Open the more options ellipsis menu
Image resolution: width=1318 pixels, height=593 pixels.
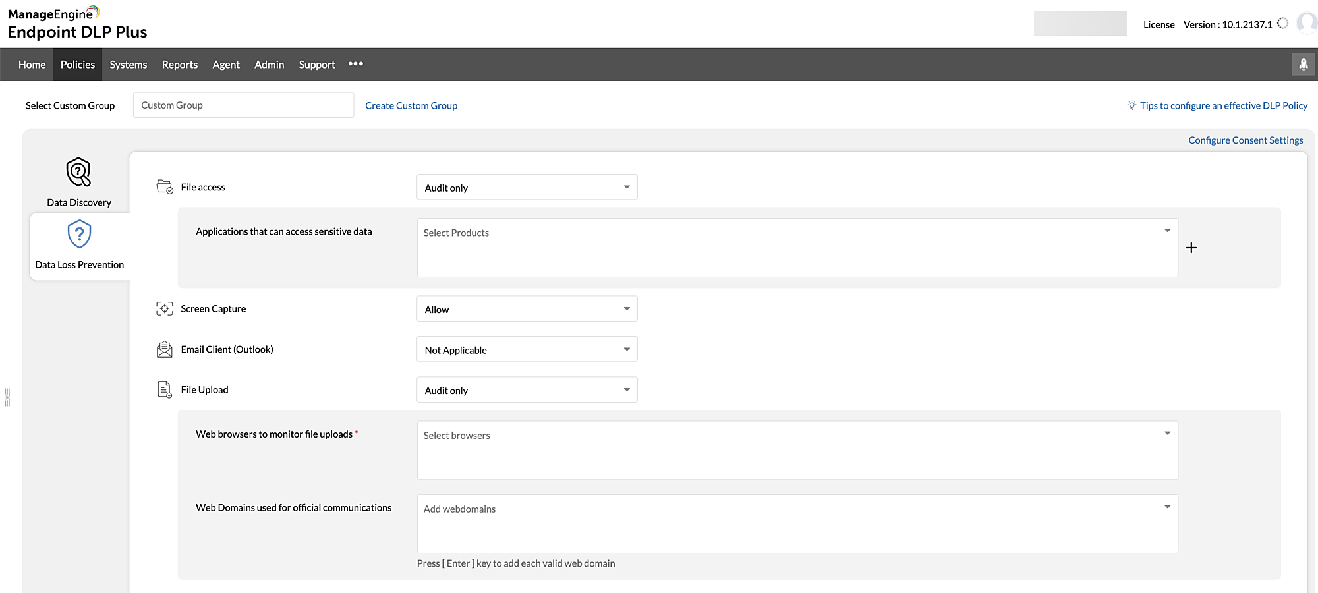pyautogui.click(x=356, y=64)
